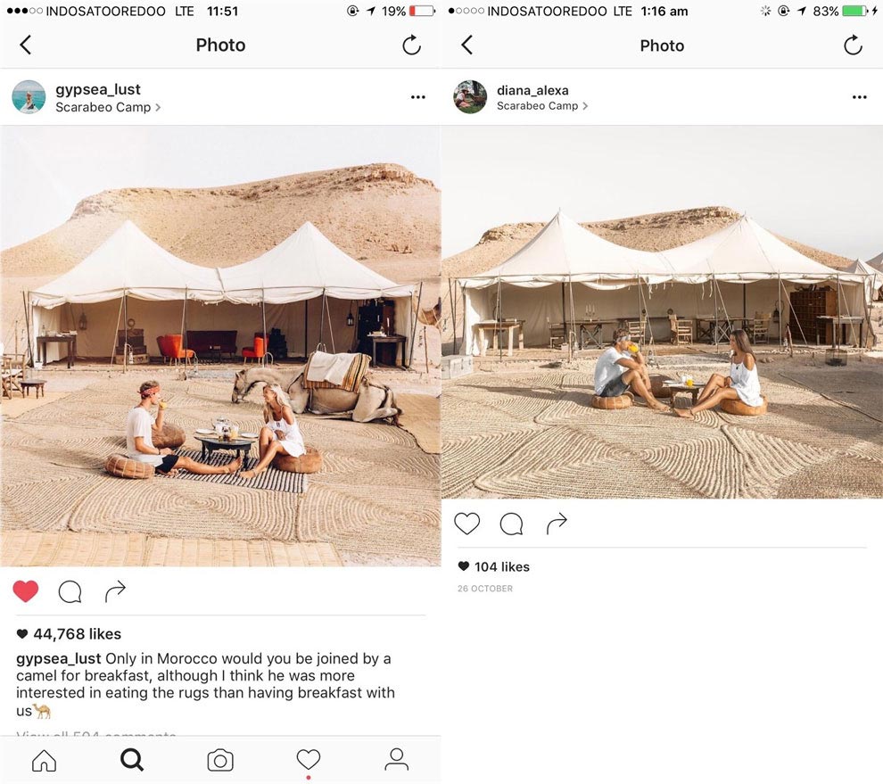Refresh the diana_alexa photo screen
This screenshot has height=784, width=883.
pyautogui.click(x=853, y=45)
